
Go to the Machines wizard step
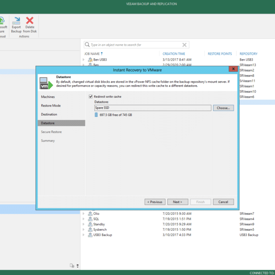tap(48, 97)
